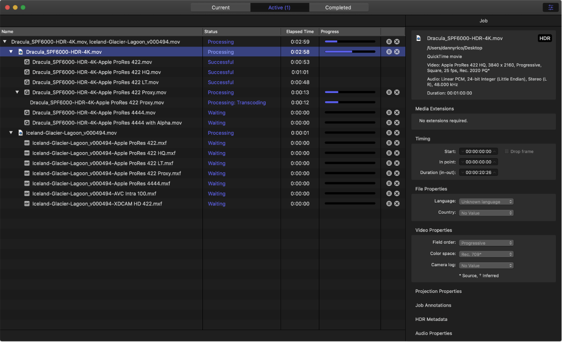Collapse the top batch group disclosure triangle
This screenshot has width=562, height=342.
(5, 42)
